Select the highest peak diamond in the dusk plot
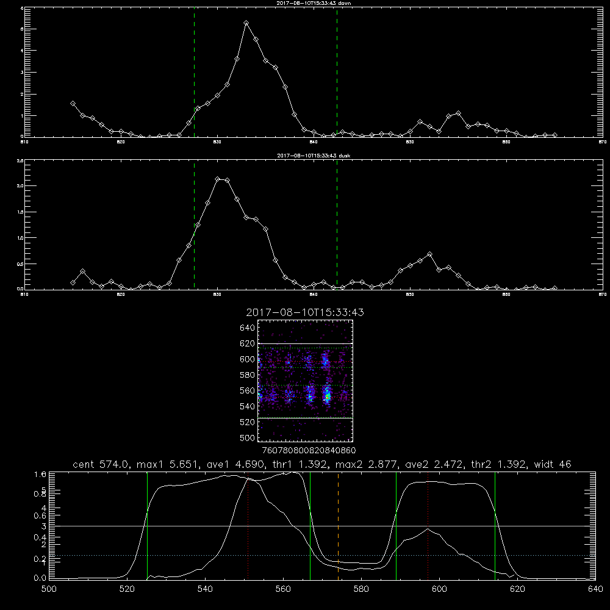 click(x=218, y=179)
